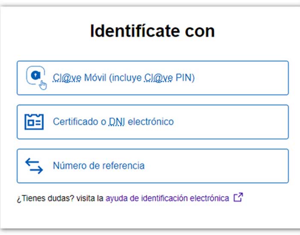300x235 pixels.
Task: Click the "¿Tienes dudas? visita la" text
Action: [60, 198]
